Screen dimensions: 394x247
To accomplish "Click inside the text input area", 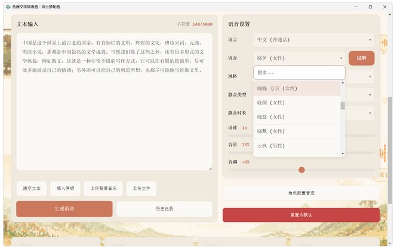I will pos(115,101).
